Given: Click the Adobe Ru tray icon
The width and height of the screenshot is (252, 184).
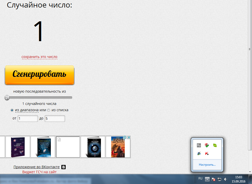Looking at the screenshot, I should [199, 145].
